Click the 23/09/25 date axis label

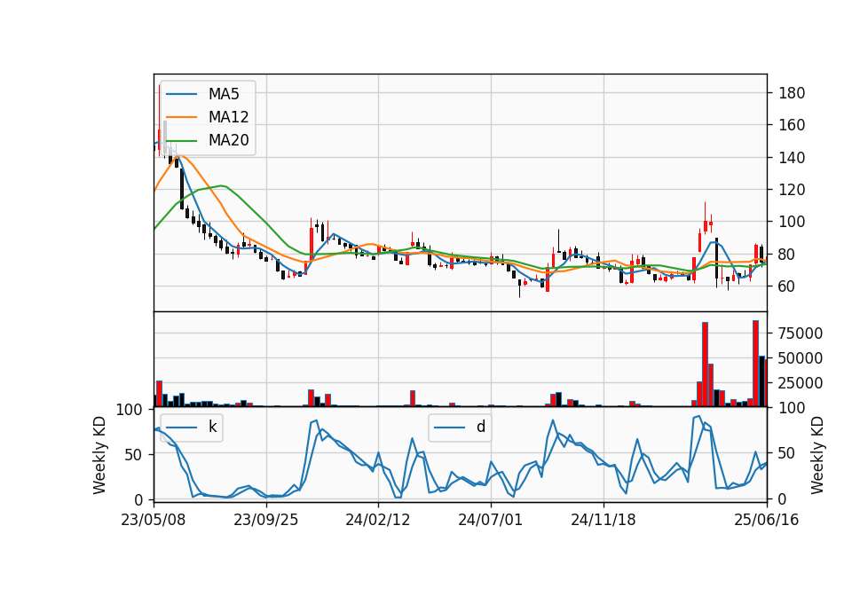click(x=265, y=520)
